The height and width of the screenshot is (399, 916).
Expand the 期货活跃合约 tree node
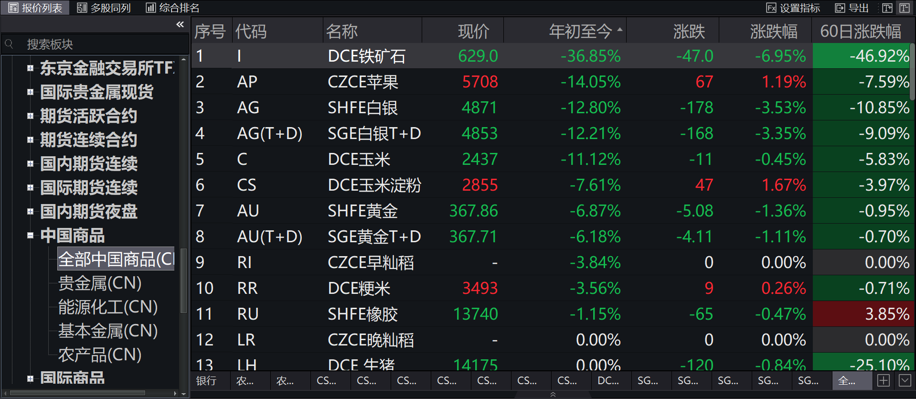click(x=30, y=116)
